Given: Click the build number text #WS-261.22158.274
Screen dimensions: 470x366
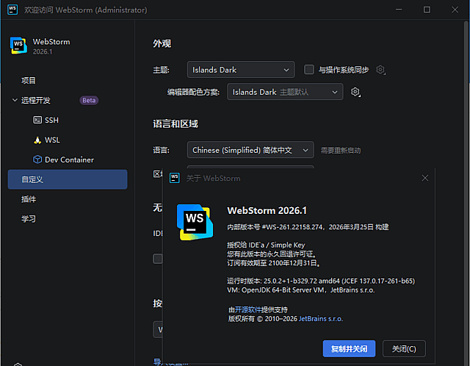Looking at the screenshot, I should click(292, 227).
